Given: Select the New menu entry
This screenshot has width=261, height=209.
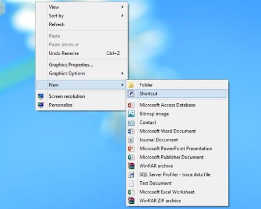Looking at the screenshot, I should click(81, 85).
